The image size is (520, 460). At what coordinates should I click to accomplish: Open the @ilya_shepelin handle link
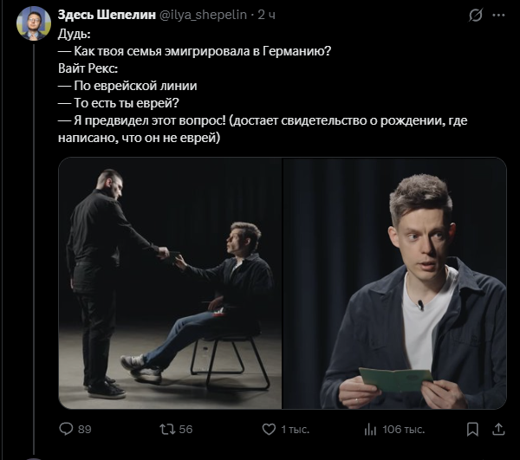click(204, 15)
